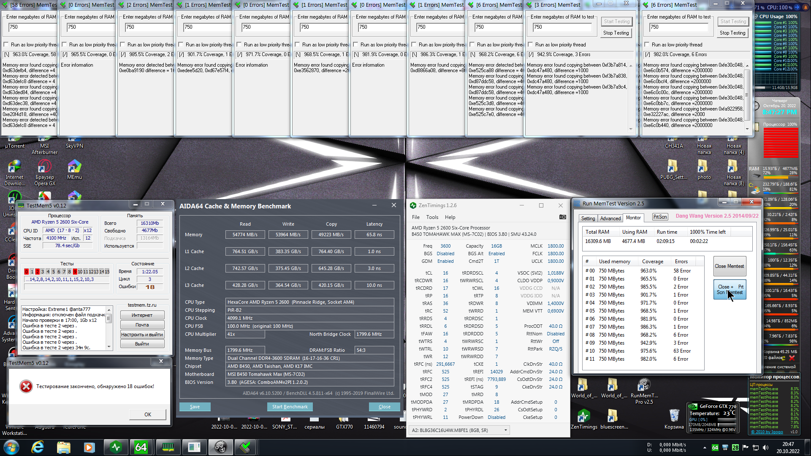Open the Tools menu in ZenTimings
The image size is (811, 456).
(432, 217)
